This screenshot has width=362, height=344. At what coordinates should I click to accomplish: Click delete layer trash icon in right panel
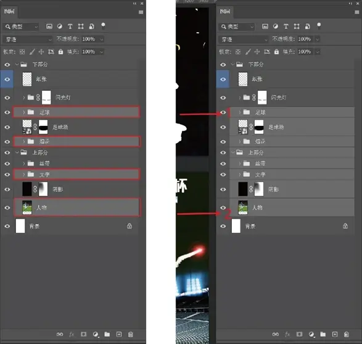click(347, 334)
